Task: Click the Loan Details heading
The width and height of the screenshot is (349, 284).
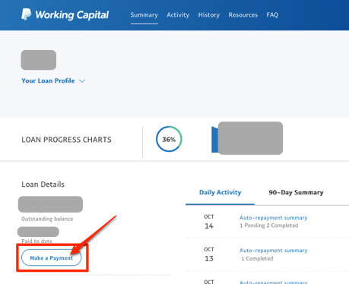Action: pos(43,185)
